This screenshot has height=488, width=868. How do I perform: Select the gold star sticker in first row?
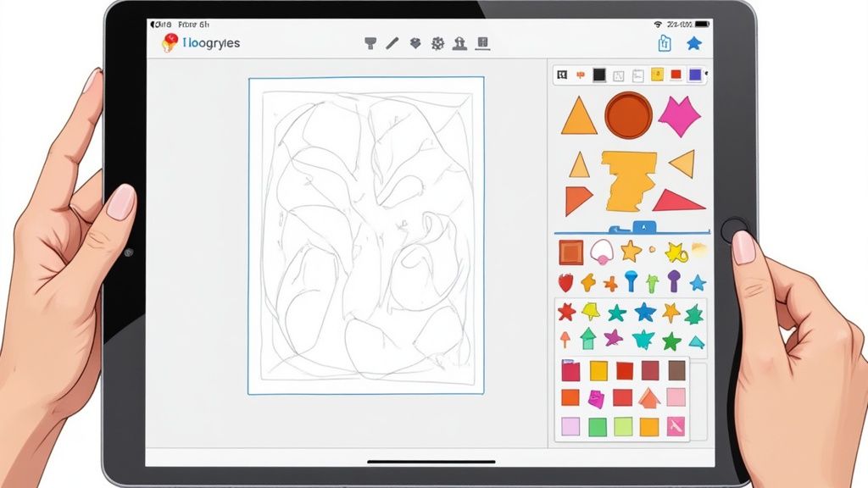[631, 251]
